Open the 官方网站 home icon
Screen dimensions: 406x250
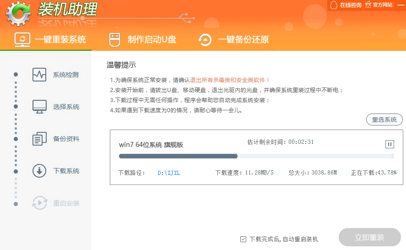368,5
